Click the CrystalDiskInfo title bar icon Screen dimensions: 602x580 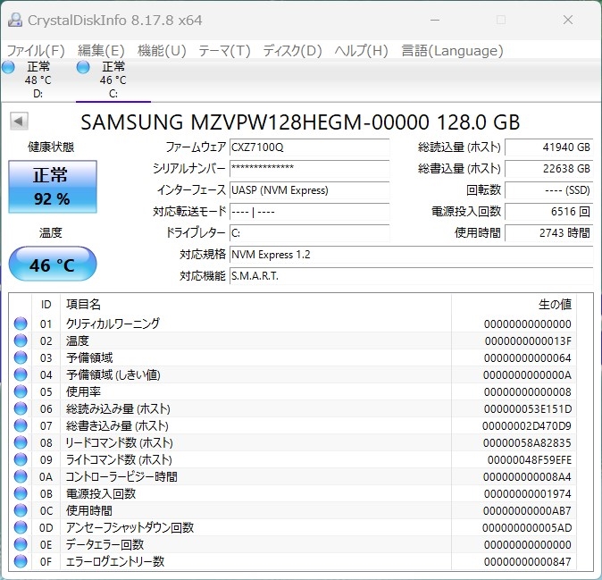click(x=15, y=20)
